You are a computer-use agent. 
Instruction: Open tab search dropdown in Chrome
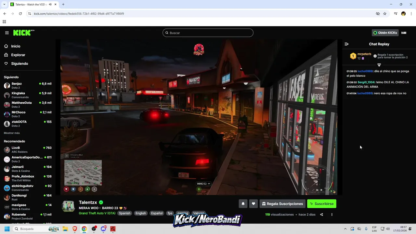(4, 4)
